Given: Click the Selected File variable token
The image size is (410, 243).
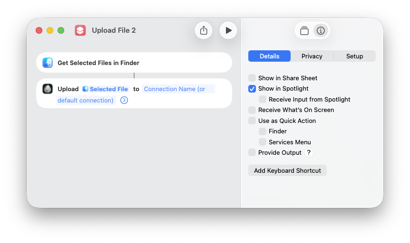Looking at the screenshot, I should (x=105, y=89).
